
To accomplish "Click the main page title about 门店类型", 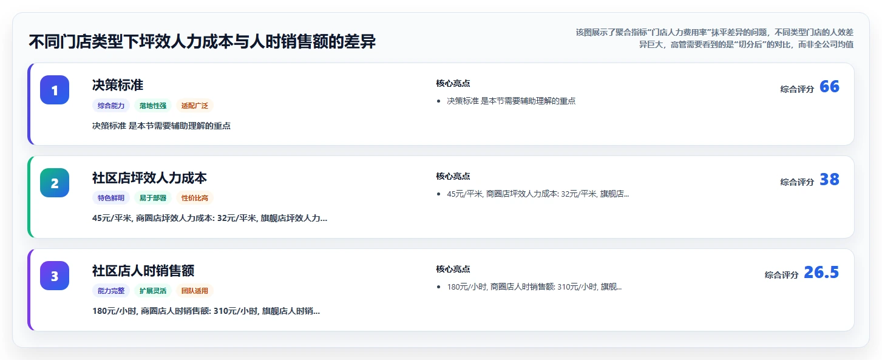I will tap(202, 42).
